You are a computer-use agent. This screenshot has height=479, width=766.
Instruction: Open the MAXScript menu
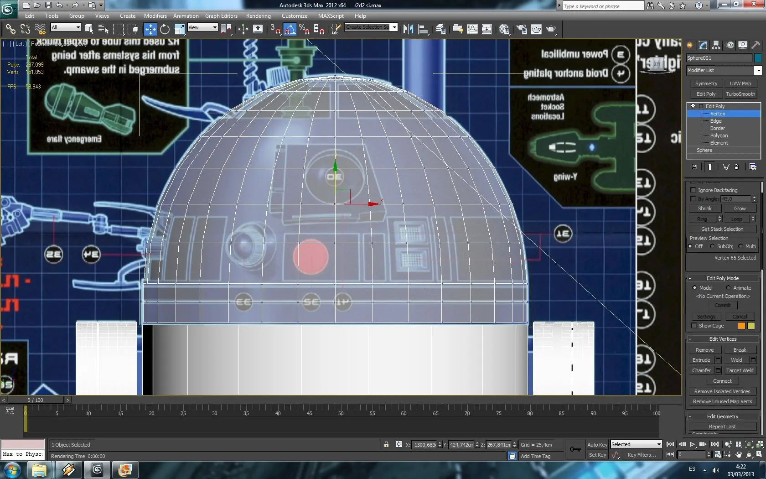[331, 16]
